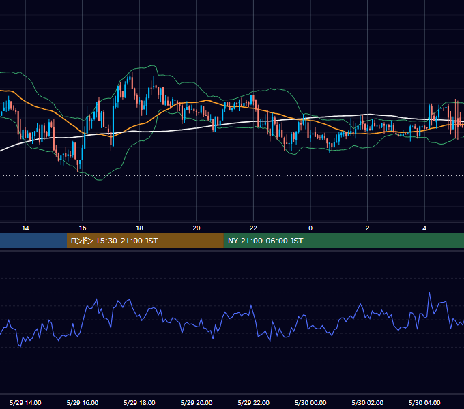This screenshot has height=409, width=464.
Task: Click the 5/29 16:00 date label
Action: [x=83, y=402]
